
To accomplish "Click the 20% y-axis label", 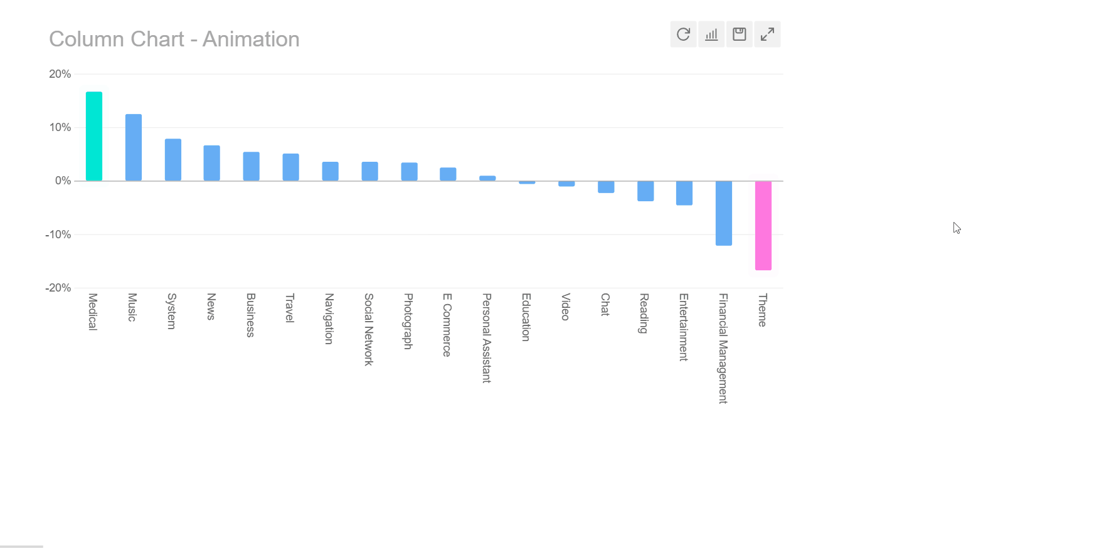I will point(60,73).
